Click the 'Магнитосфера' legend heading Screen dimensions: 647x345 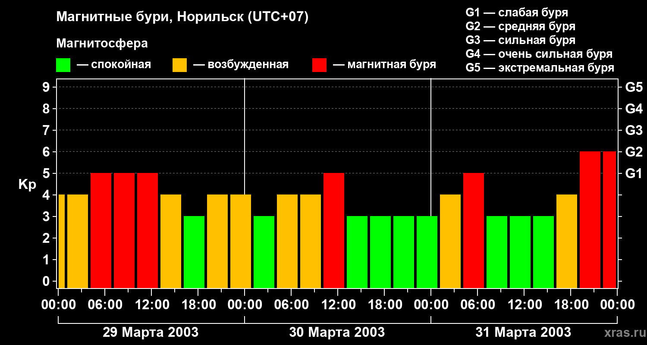(x=102, y=44)
